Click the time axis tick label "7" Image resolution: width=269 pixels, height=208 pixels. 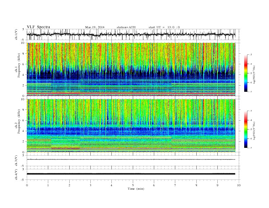pos(175,185)
